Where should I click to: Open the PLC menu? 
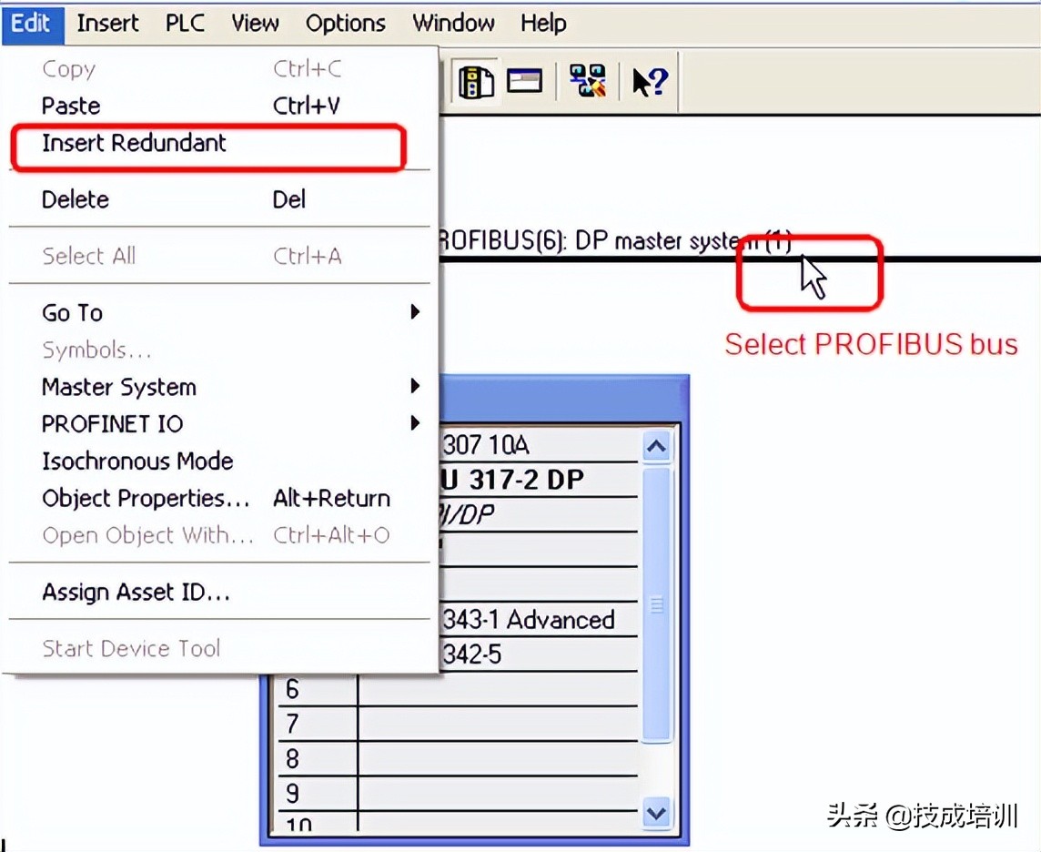[185, 24]
